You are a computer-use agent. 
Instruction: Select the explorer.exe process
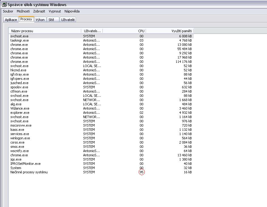[101, 113]
